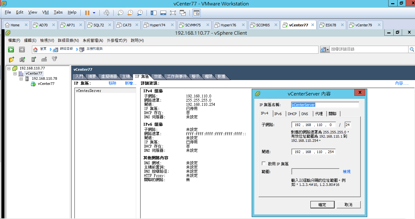Collapse the 192.168.110.78 host node
The image size is (415, 219).
21,79
